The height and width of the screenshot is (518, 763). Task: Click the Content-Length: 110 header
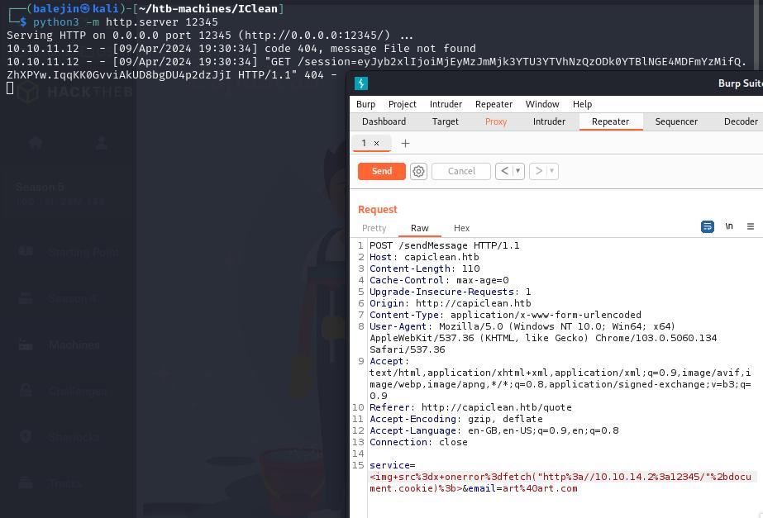click(x=424, y=269)
